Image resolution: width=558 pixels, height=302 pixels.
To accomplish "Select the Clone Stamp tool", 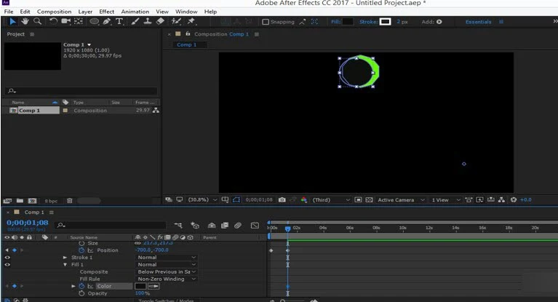I will [148, 21].
